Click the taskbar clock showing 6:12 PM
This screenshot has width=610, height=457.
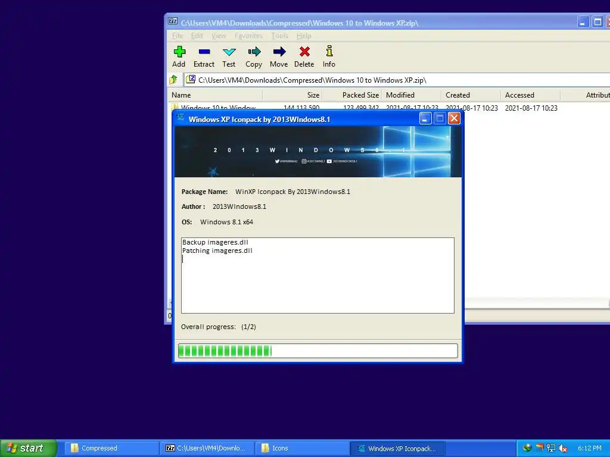[x=589, y=448]
